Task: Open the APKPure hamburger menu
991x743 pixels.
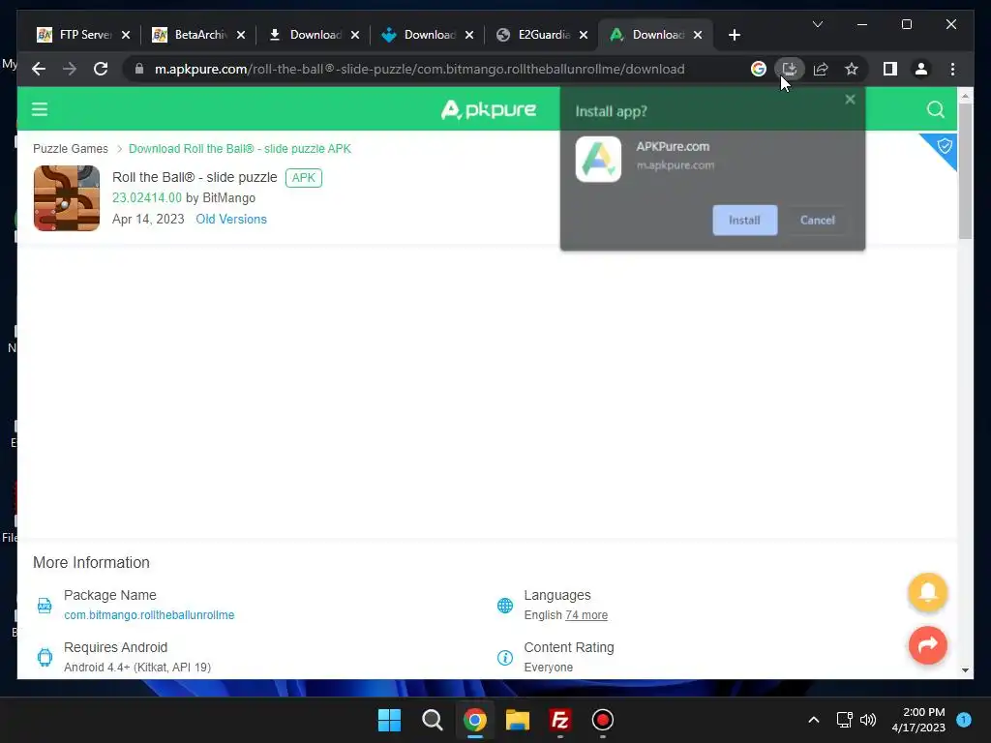Action: click(40, 109)
